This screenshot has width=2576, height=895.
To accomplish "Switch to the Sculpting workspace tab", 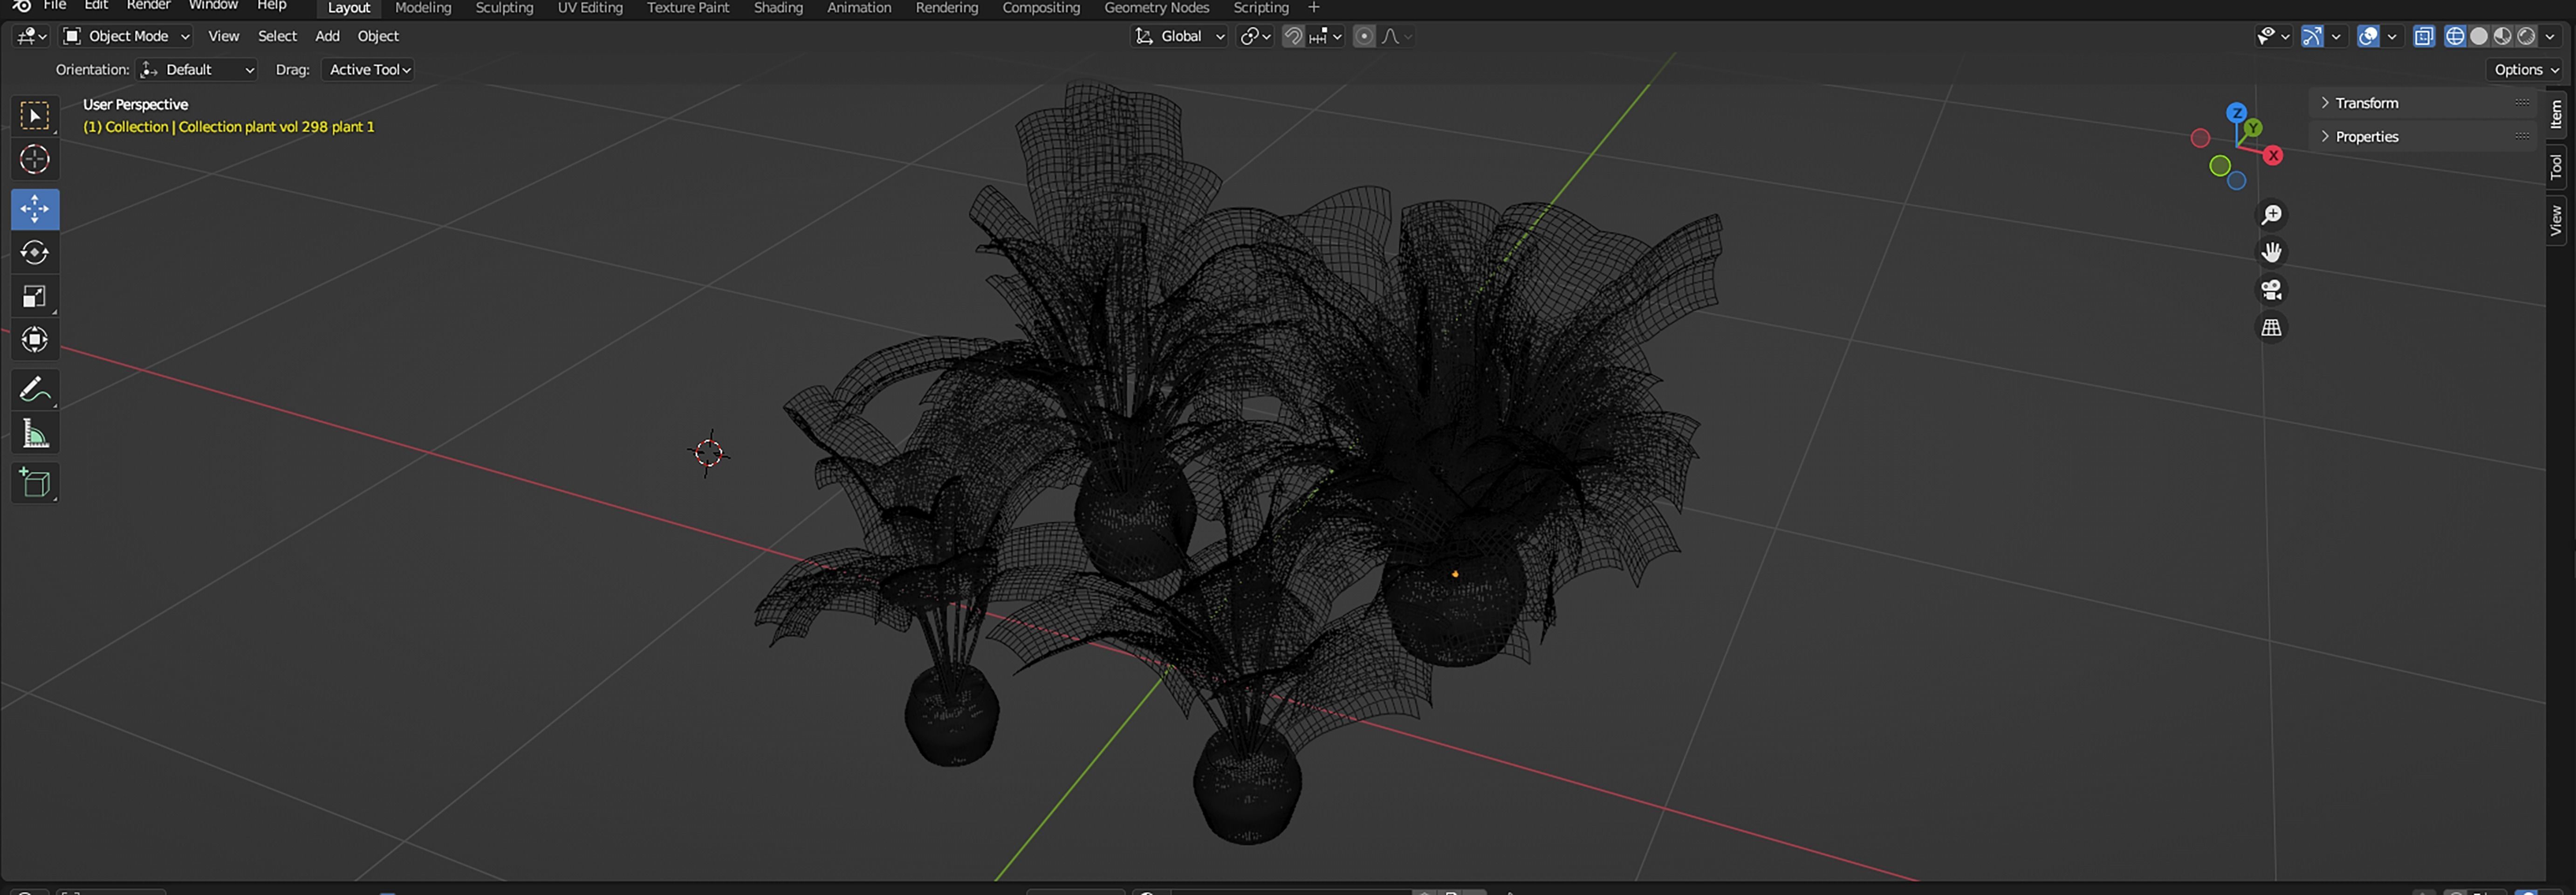I will (504, 8).
